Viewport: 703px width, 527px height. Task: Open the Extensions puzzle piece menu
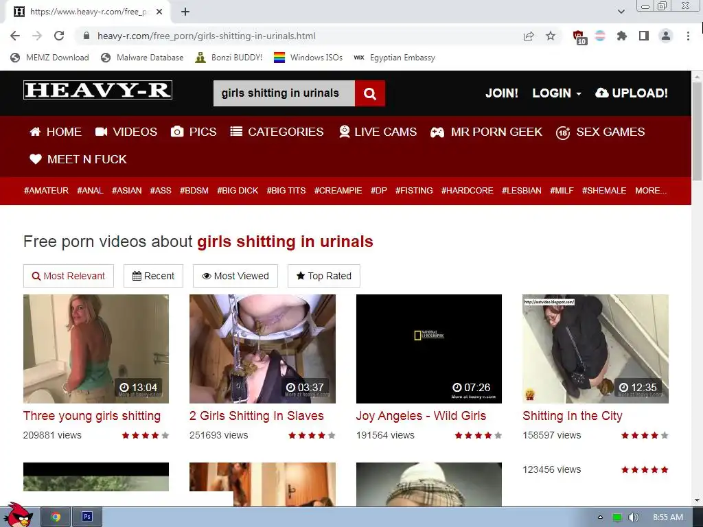point(622,36)
